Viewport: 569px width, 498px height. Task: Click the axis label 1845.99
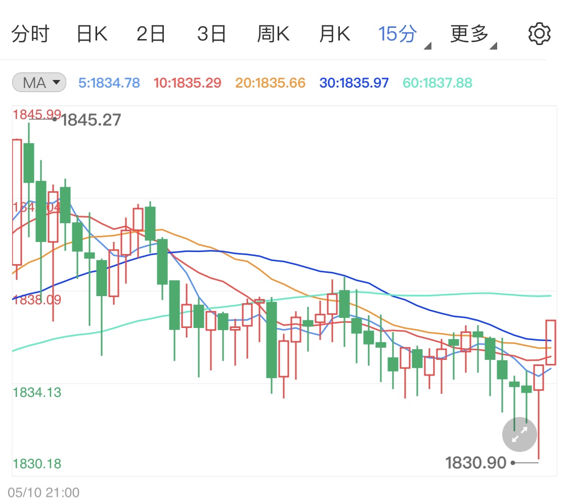[x=36, y=115]
